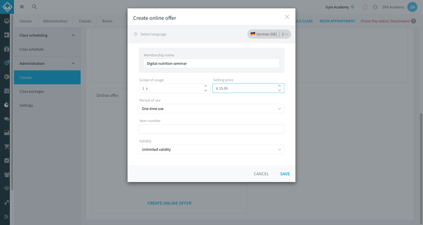
Task: Open the calendar sidebar icon
Action: click(x=7, y=91)
